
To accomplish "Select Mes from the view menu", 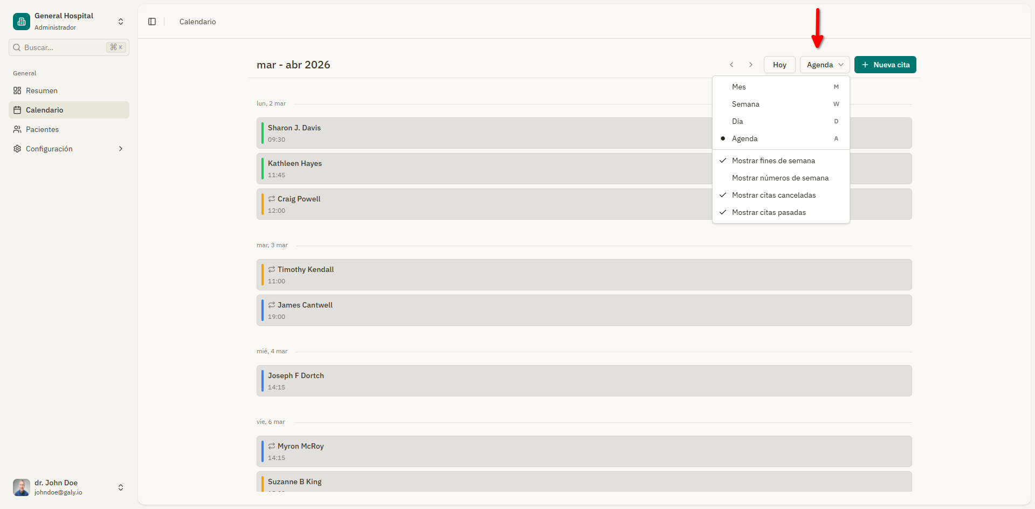I will point(739,87).
